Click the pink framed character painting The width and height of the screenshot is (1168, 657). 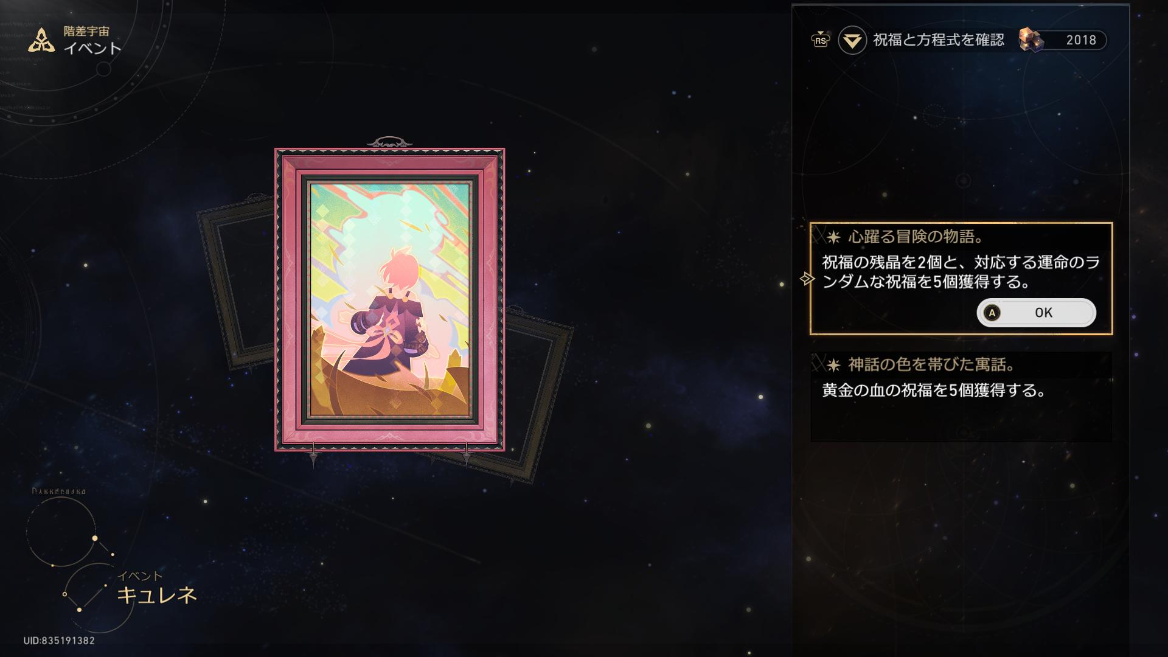(x=389, y=299)
